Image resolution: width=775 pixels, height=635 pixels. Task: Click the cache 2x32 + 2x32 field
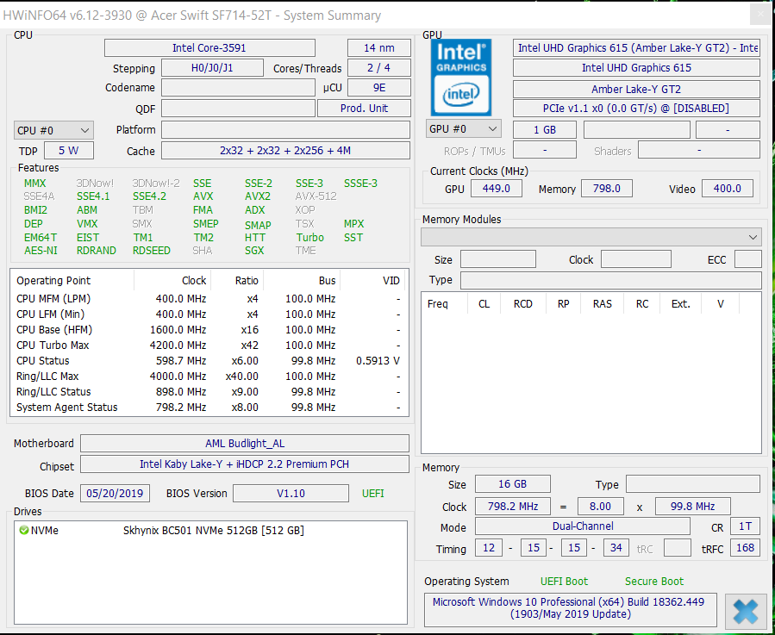tap(284, 151)
